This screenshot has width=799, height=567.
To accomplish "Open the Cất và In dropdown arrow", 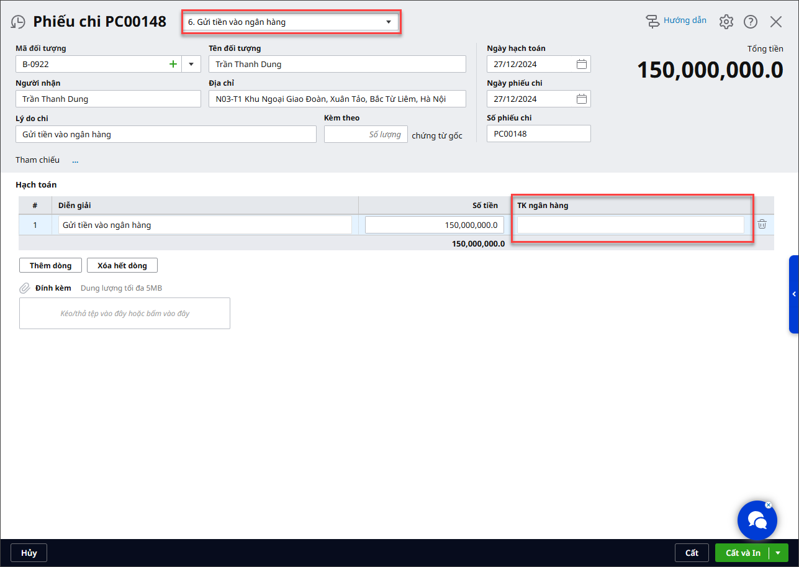I will (x=778, y=553).
